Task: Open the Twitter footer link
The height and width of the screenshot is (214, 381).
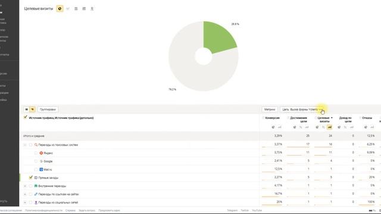Action: [245, 210]
